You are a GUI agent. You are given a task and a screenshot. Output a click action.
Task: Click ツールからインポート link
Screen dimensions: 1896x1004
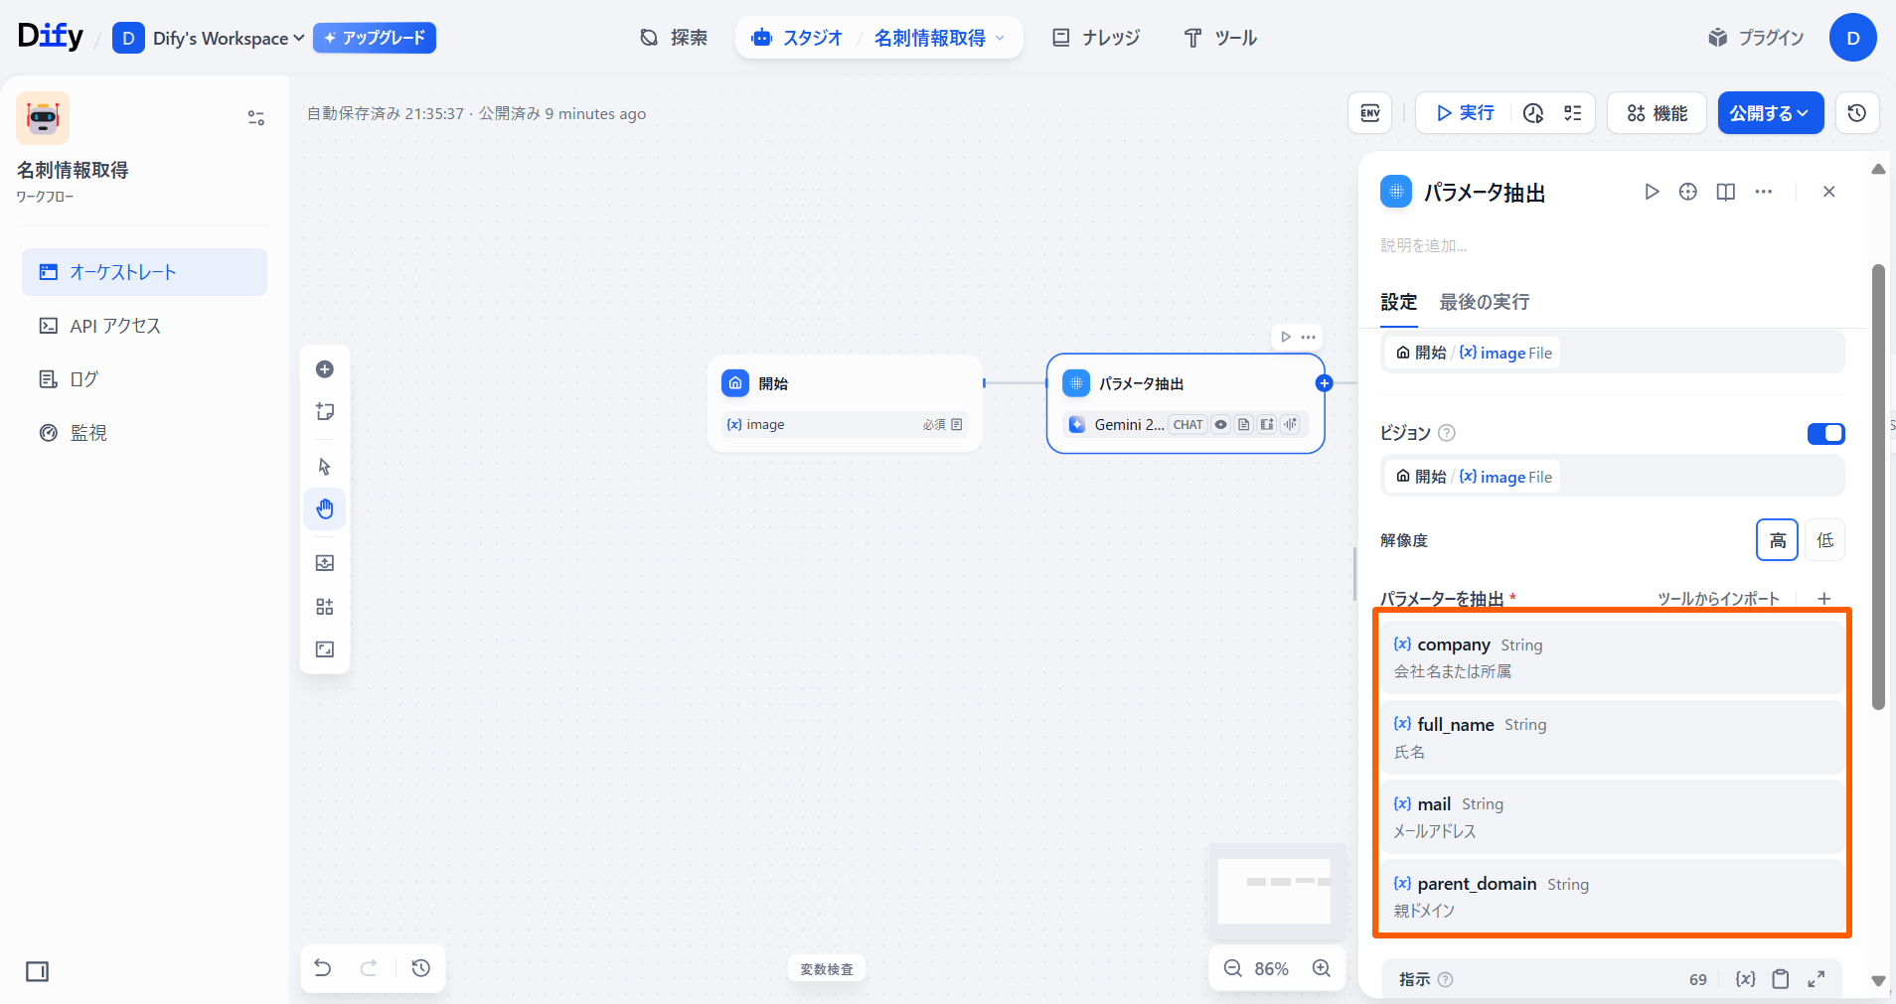(1718, 599)
